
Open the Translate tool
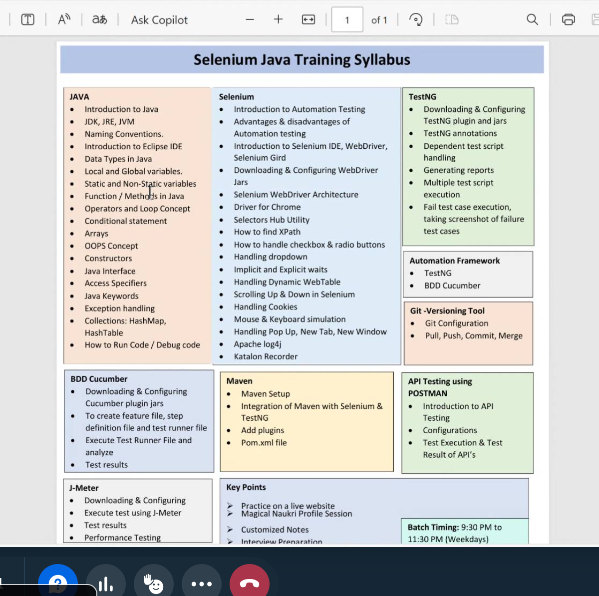[x=99, y=19]
